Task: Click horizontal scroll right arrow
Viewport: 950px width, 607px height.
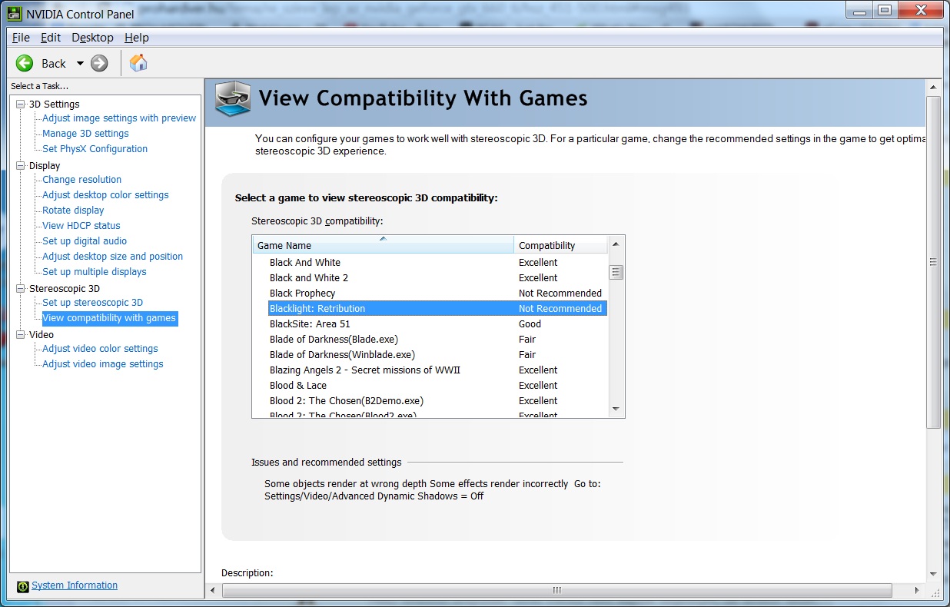Action: (x=918, y=591)
